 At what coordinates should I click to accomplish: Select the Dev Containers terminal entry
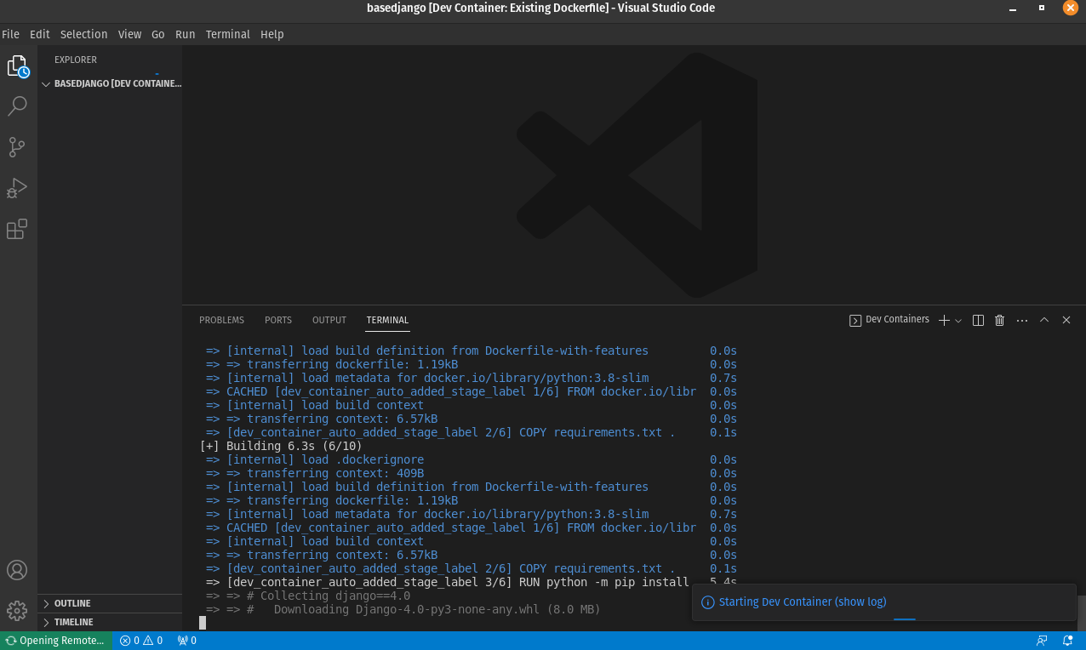[x=889, y=320]
